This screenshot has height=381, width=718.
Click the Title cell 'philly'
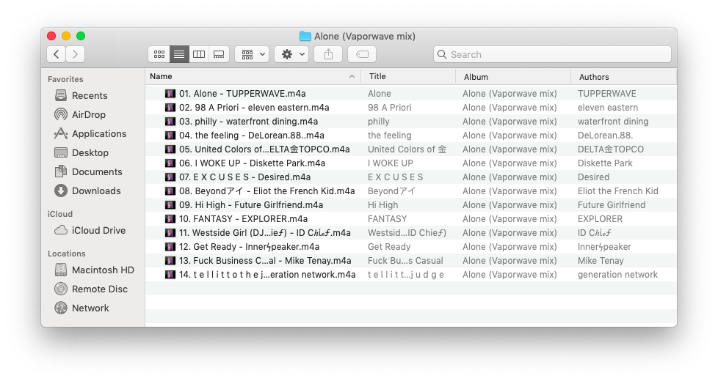tap(379, 122)
